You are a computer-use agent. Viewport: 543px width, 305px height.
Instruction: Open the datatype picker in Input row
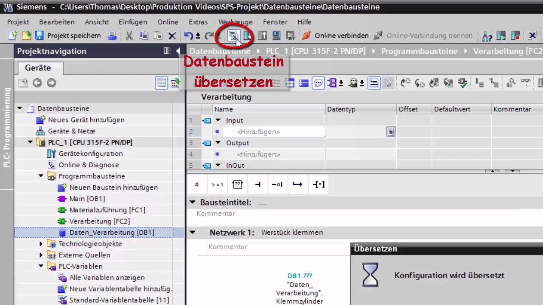click(x=391, y=132)
